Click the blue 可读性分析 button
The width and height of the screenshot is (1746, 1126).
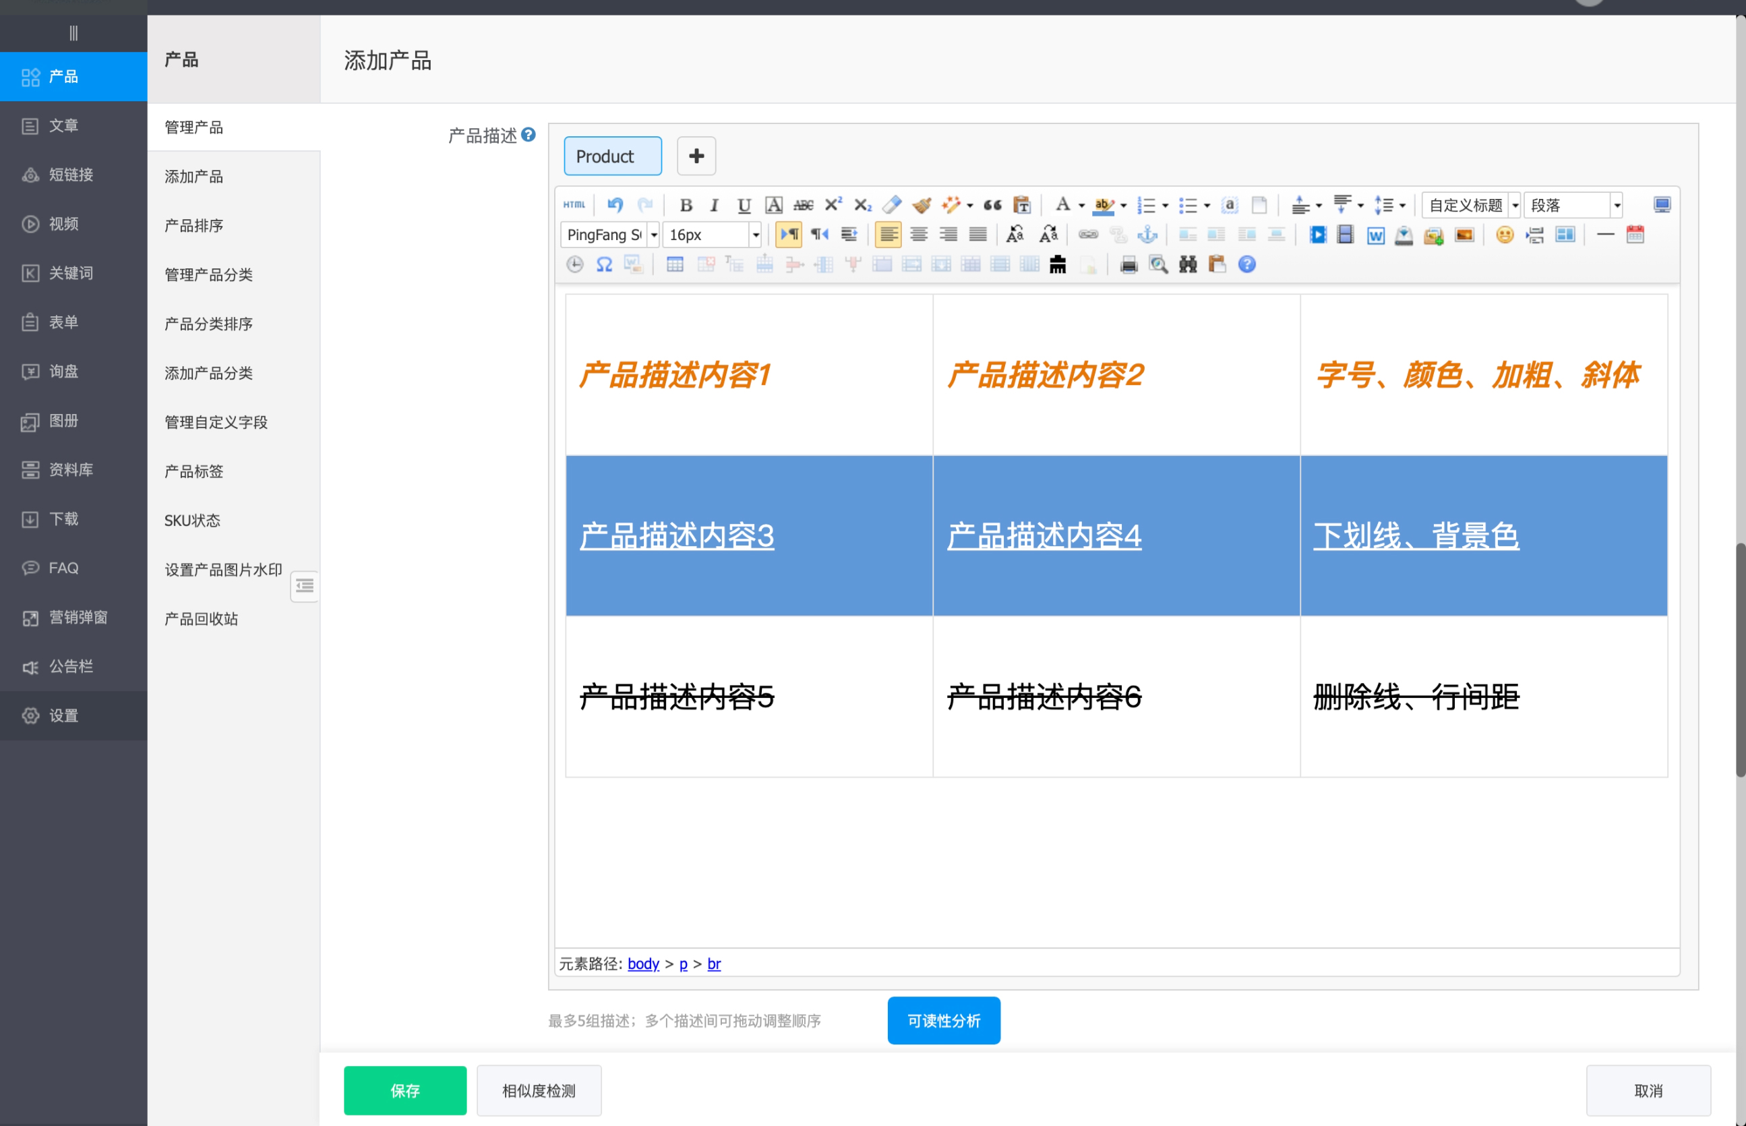pos(943,1020)
